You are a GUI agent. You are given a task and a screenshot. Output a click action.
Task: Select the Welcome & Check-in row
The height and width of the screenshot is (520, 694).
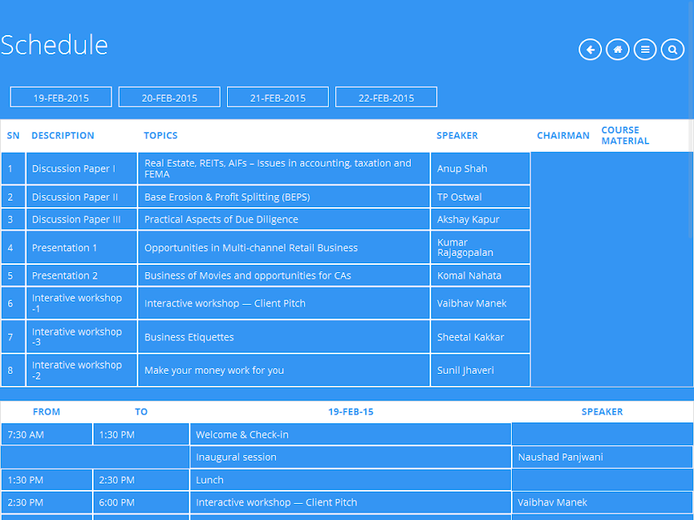tap(351, 435)
